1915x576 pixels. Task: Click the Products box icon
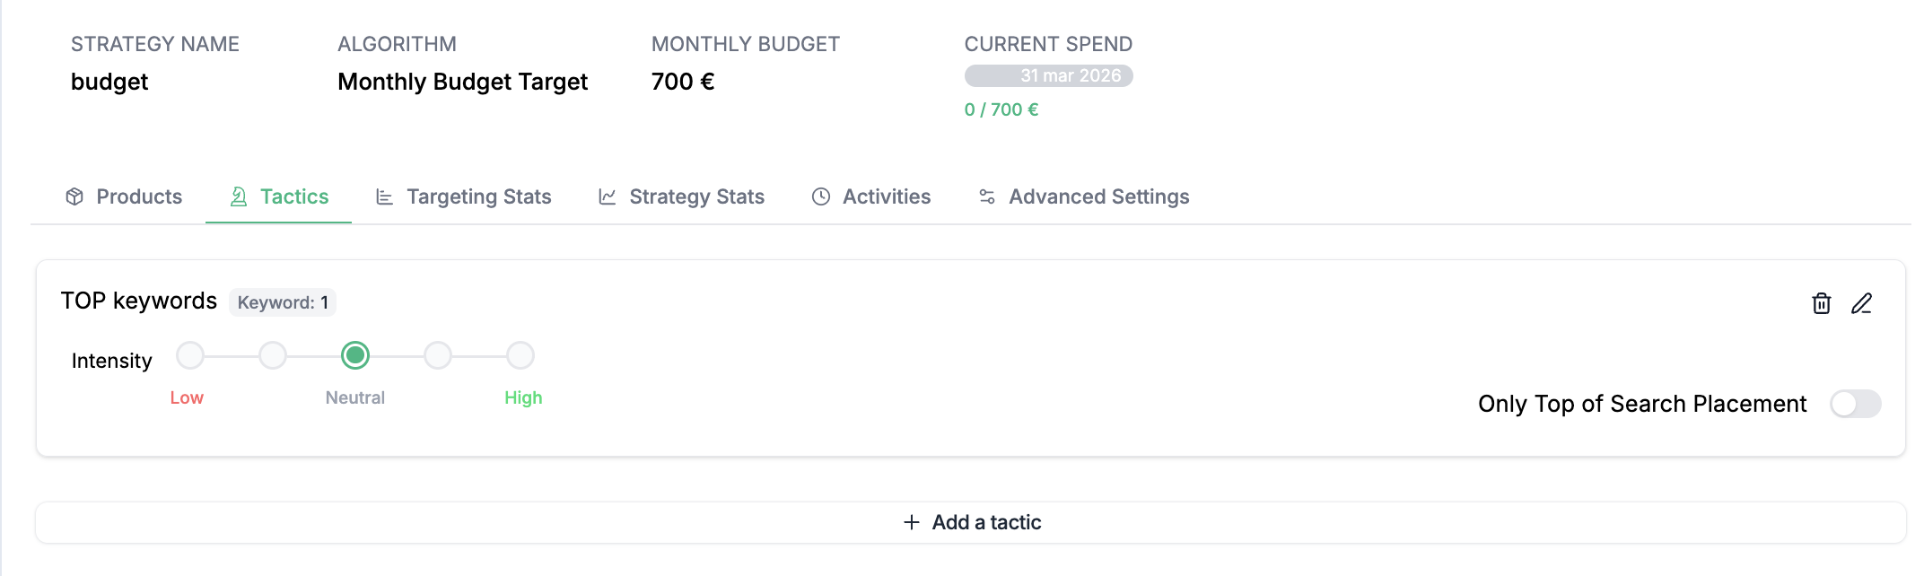[74, 196]
